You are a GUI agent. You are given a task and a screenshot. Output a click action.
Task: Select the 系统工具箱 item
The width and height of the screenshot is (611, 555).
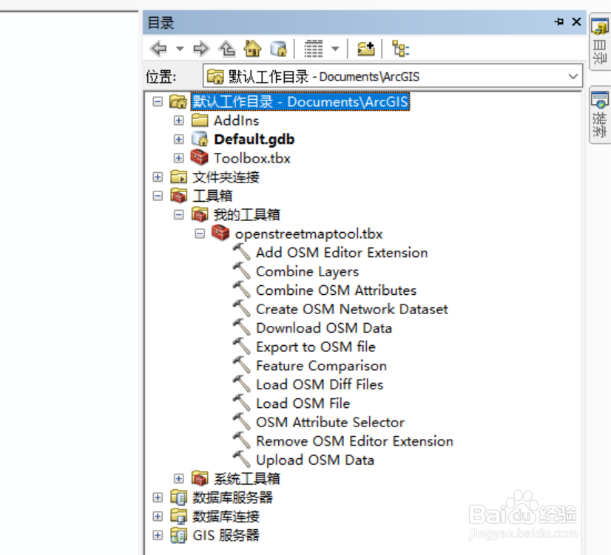[x=246, y=479]
